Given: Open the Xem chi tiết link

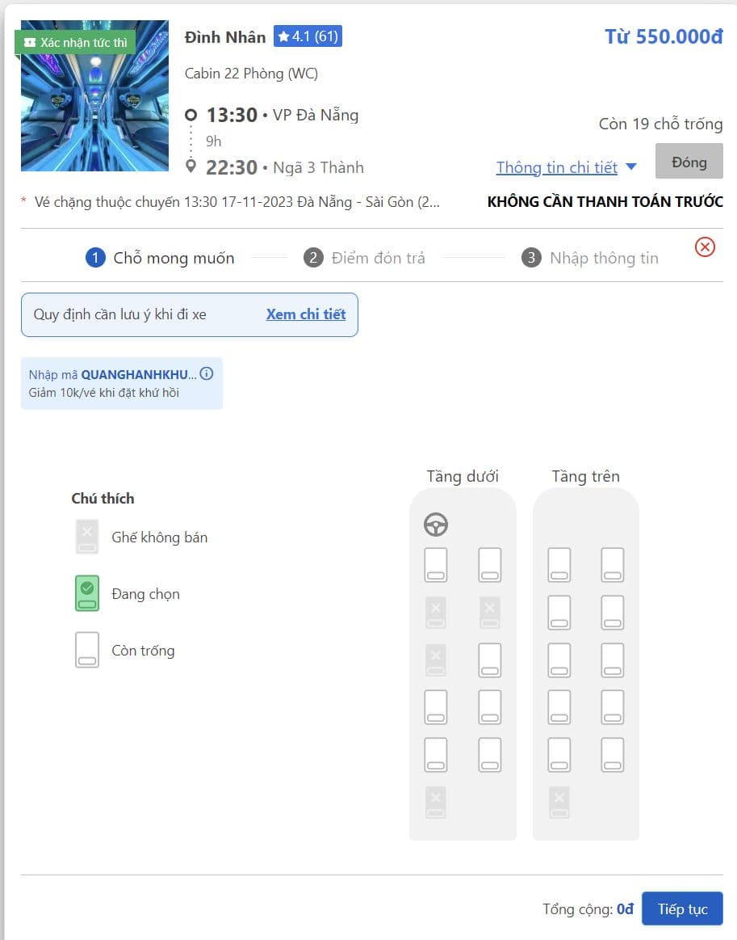Looking at the screenshot, I should [x=306, y=314].
